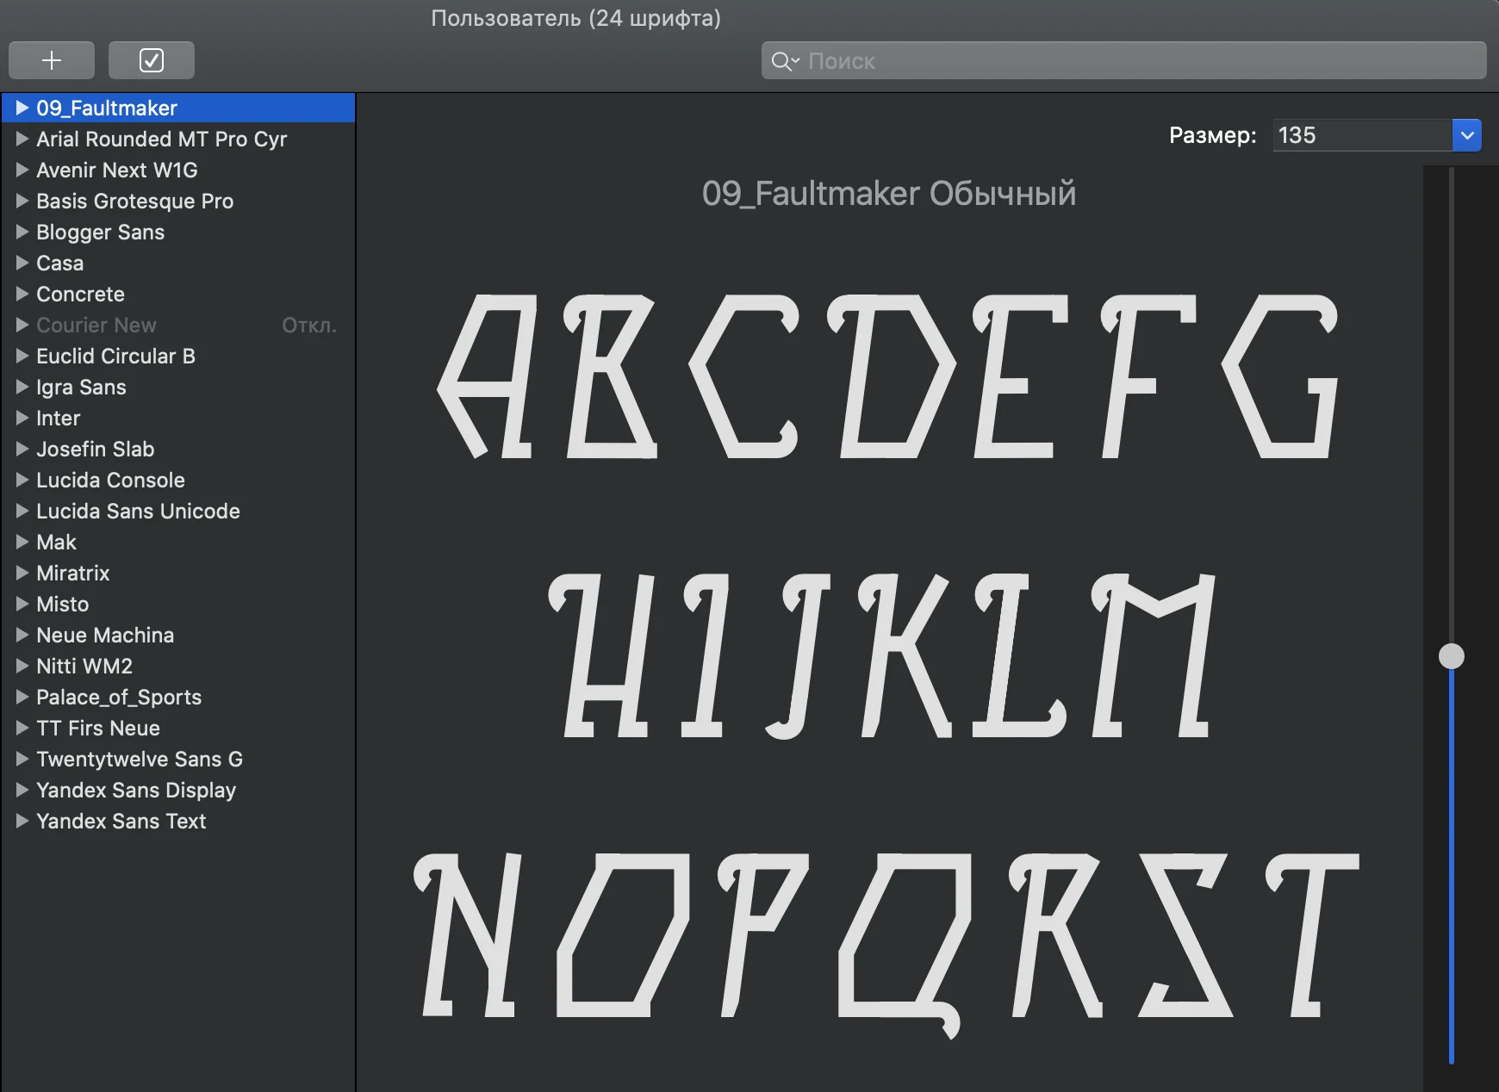1499x1092 pixels.
Task: Click the size value field showing 135
Action: tap(1362, 135)
